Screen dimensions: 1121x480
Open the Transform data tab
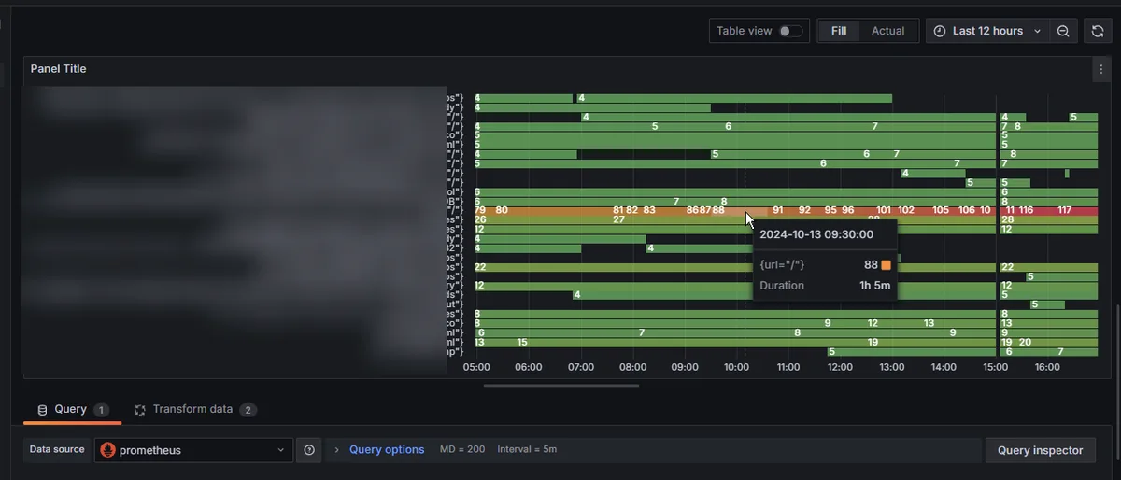click(193, 410)
